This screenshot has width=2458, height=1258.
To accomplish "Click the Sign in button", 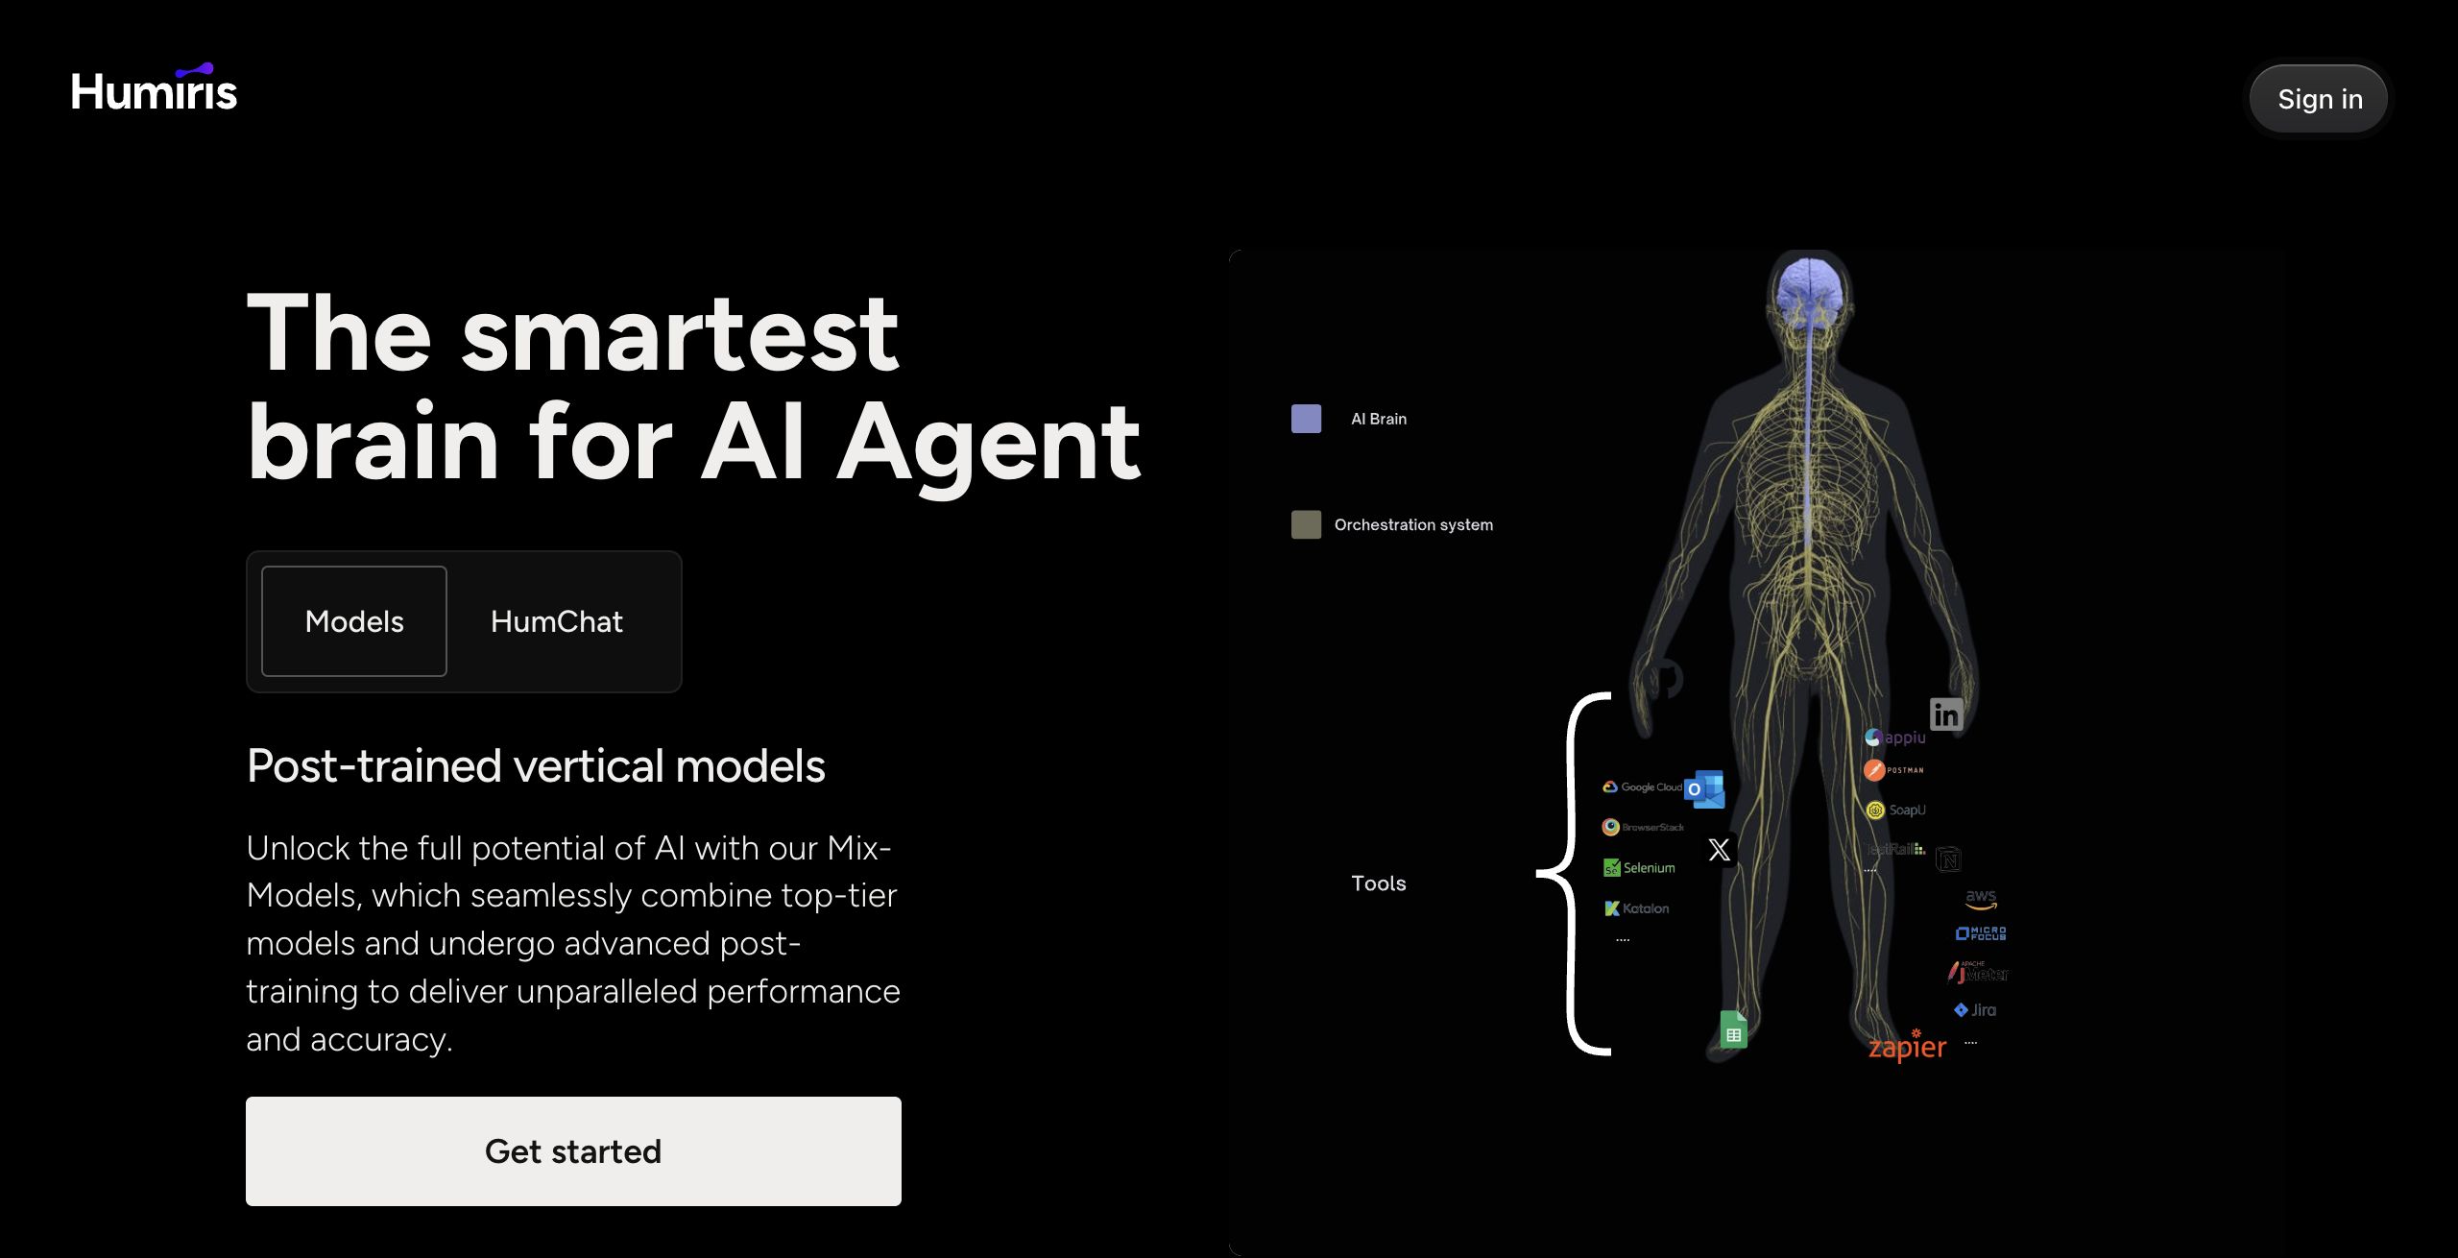I will 2319,99.
